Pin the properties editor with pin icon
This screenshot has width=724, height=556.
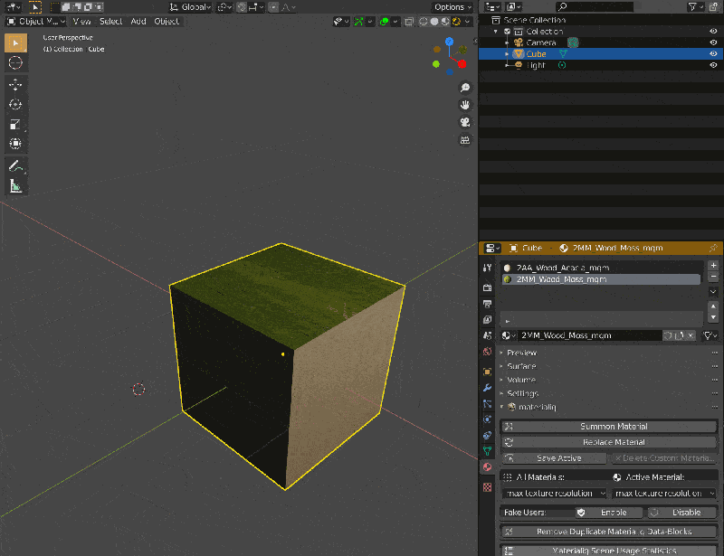point(713,249)
